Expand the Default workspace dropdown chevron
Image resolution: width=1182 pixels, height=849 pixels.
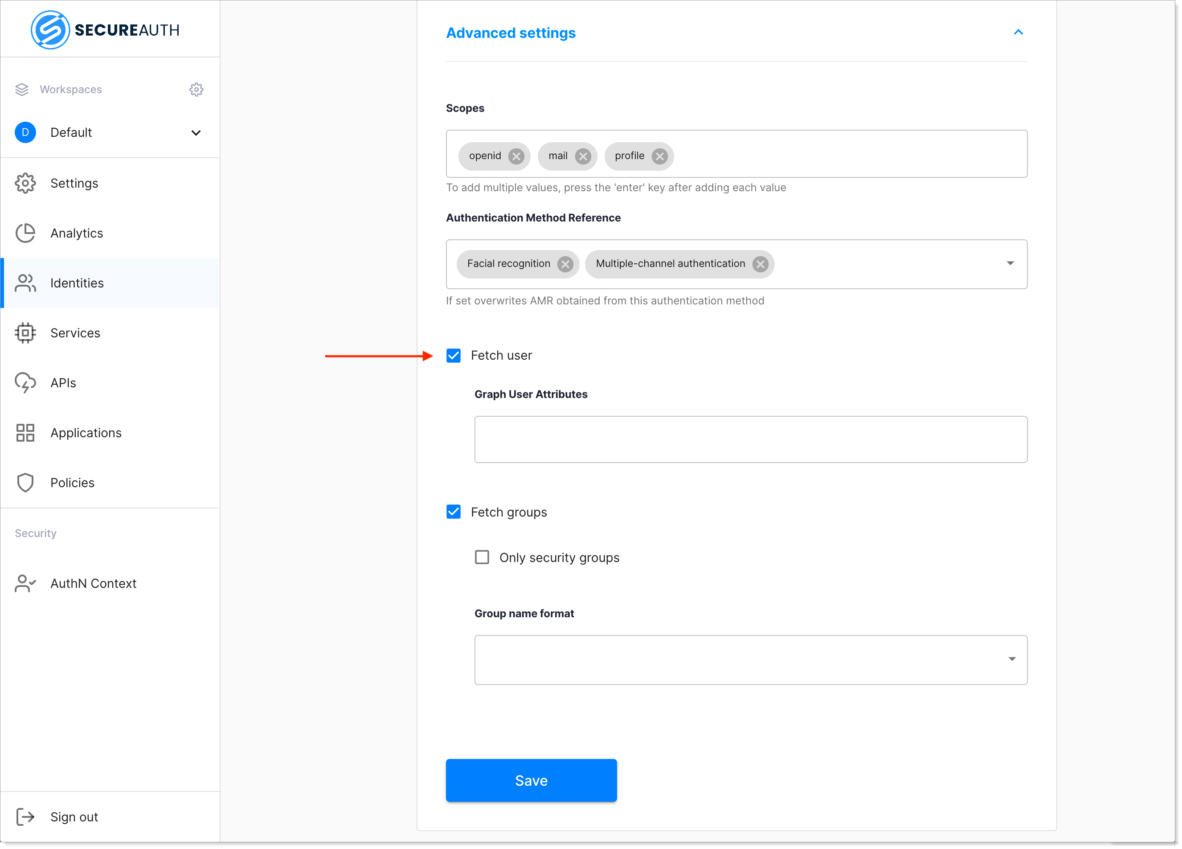pos(196,133)
